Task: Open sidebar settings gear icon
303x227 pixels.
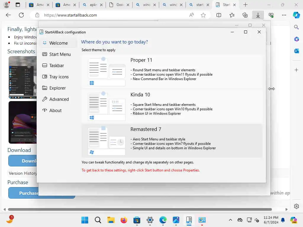Action: 296,206
